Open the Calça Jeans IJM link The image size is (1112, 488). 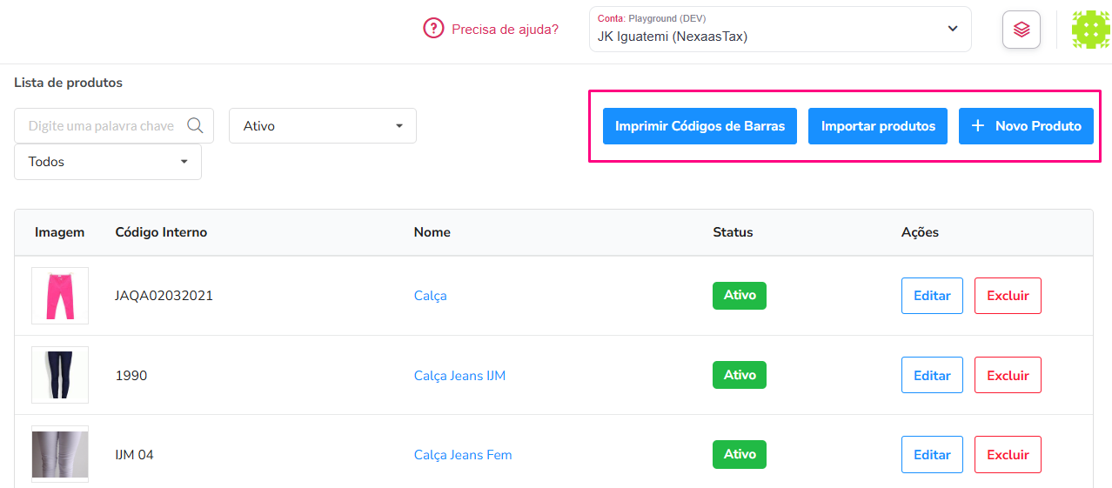tap(459, 376)
